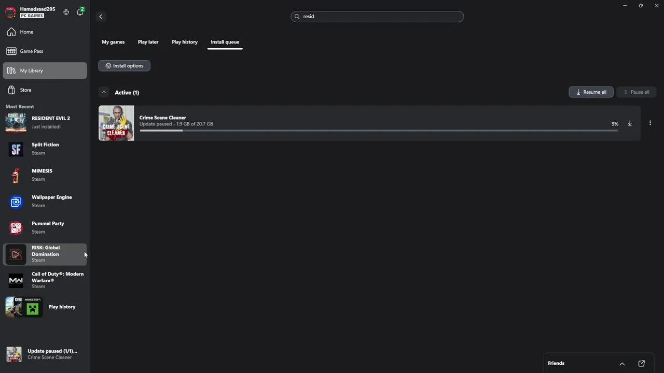Focus the search field containing resid
Screen dimensions: 664x373
coord(377,17)
